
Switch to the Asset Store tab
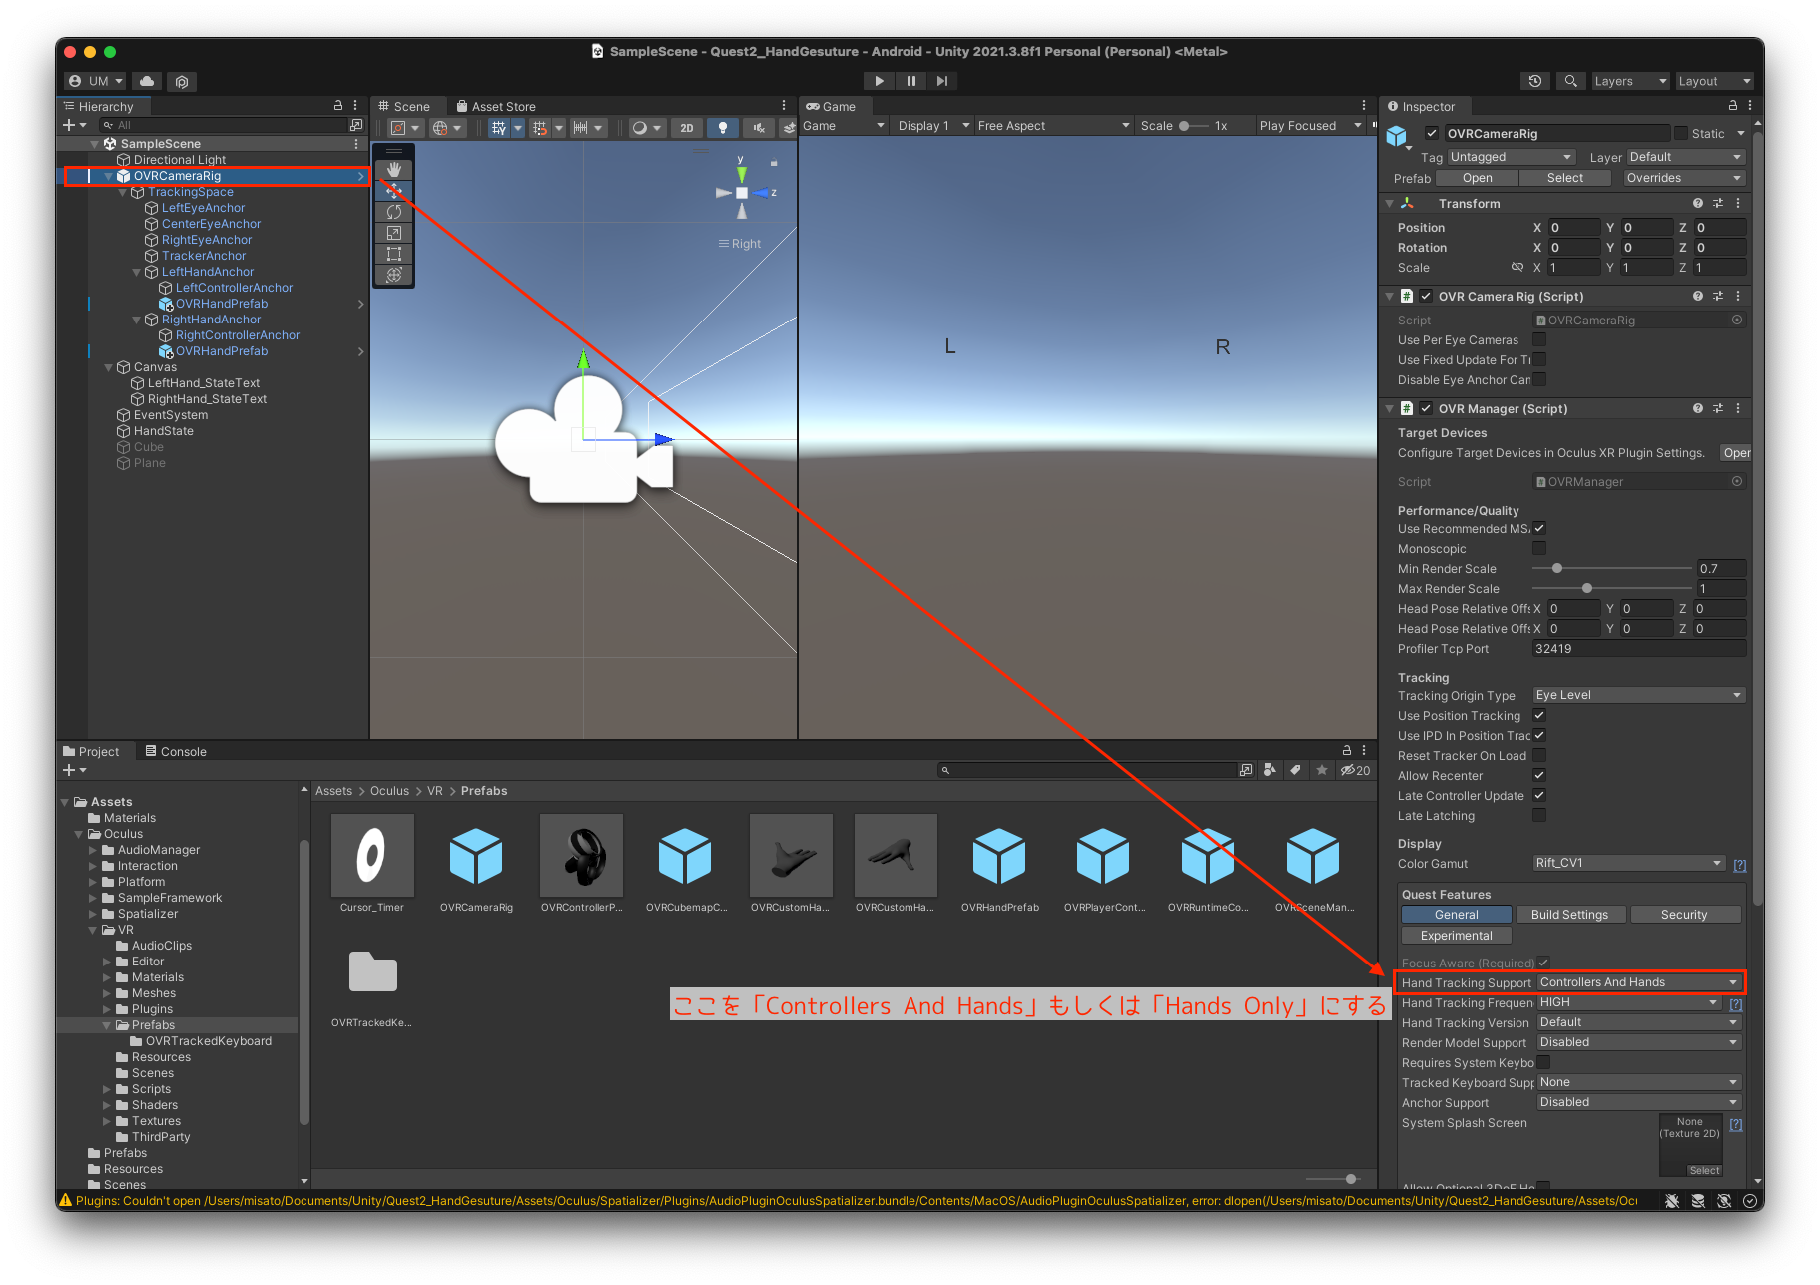pos(495,106)
